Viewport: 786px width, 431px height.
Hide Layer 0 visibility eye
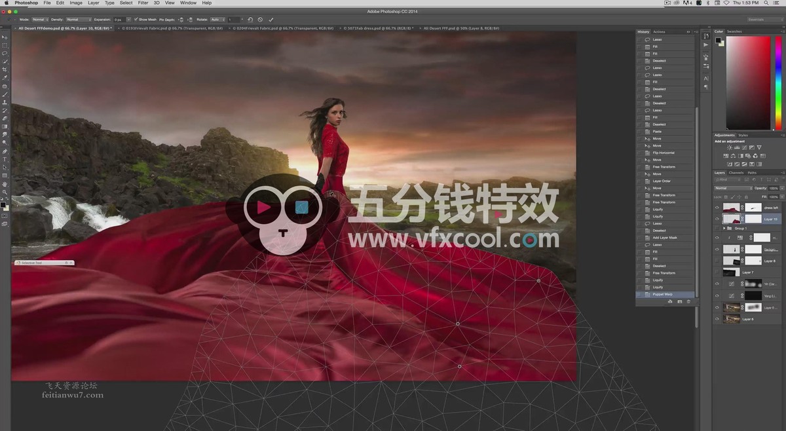click(717, 307)
